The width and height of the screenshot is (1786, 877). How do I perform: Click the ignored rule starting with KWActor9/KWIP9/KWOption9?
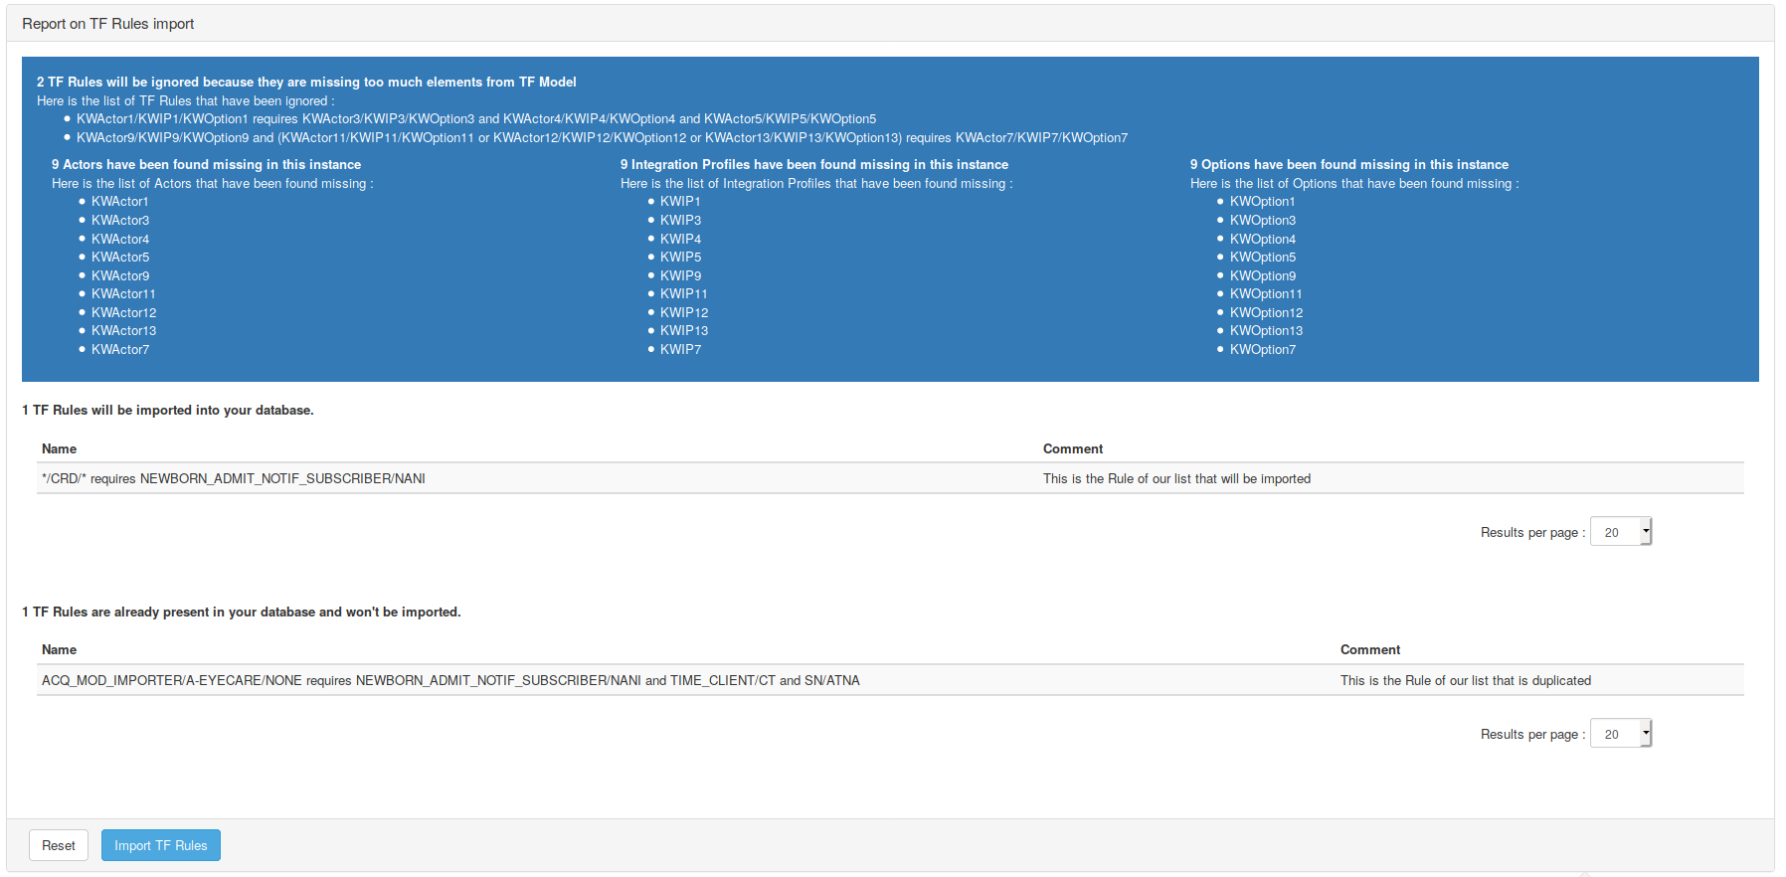point(602,137)
